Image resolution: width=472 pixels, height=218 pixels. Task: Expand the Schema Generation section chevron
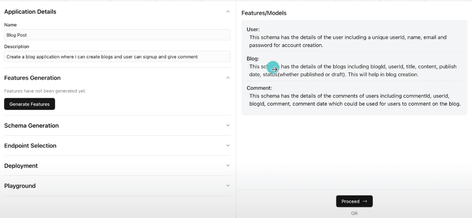pyautogui.click(x=228, y=125)
